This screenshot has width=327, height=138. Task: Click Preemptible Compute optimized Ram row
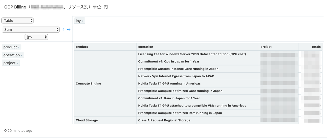pos(198,113)
